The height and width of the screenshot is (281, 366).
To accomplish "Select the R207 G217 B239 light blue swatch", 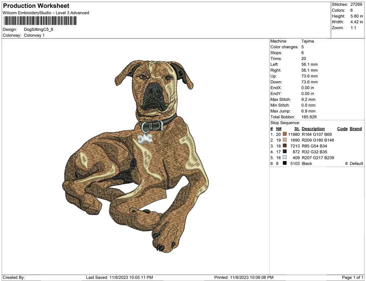I will [285, 157].
